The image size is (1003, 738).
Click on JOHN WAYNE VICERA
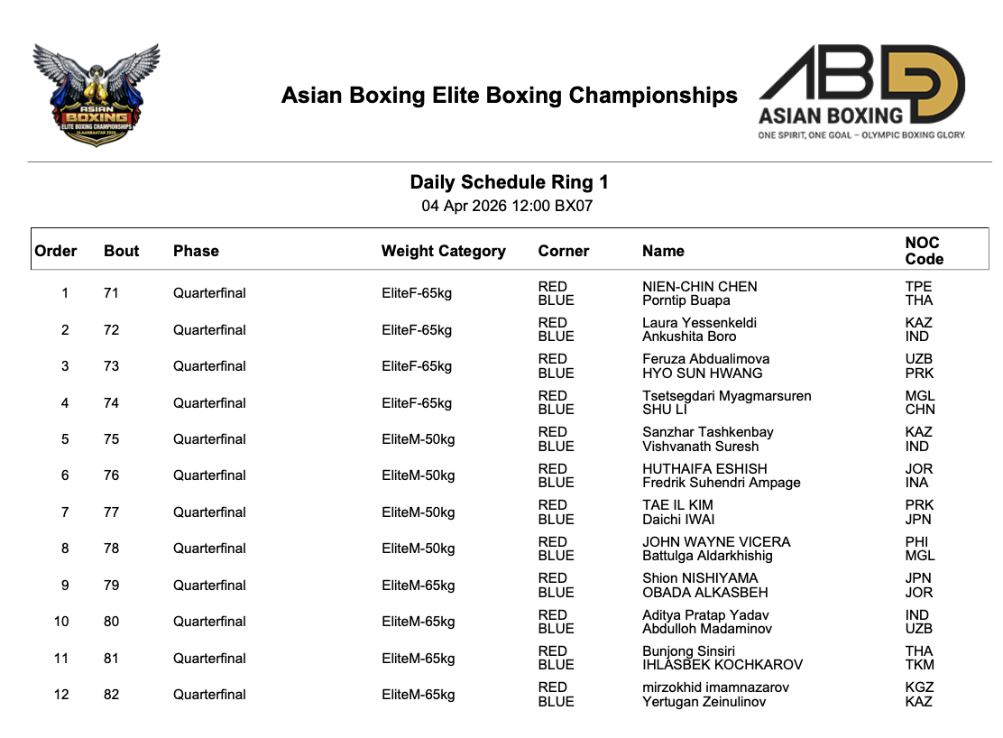[x=716, y=542]
